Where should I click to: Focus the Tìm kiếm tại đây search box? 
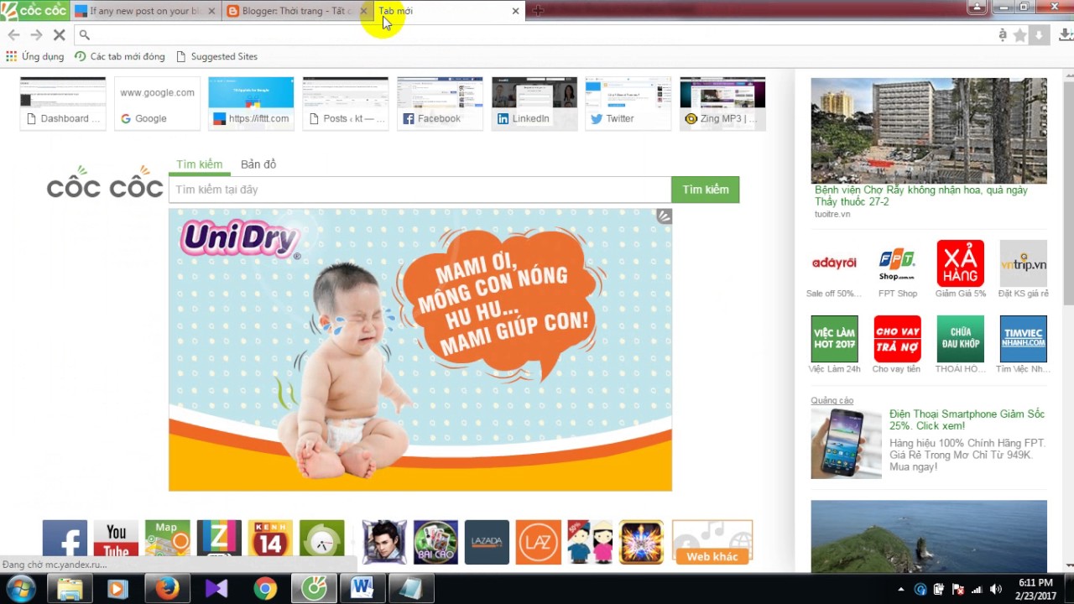[420, 190]
